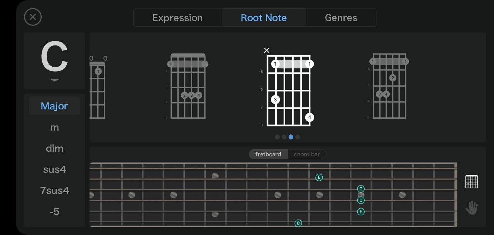Viewport: 494px width, 235px height.
Task: Expand the C root note dropdown arrow
Action: coord(54,80)
